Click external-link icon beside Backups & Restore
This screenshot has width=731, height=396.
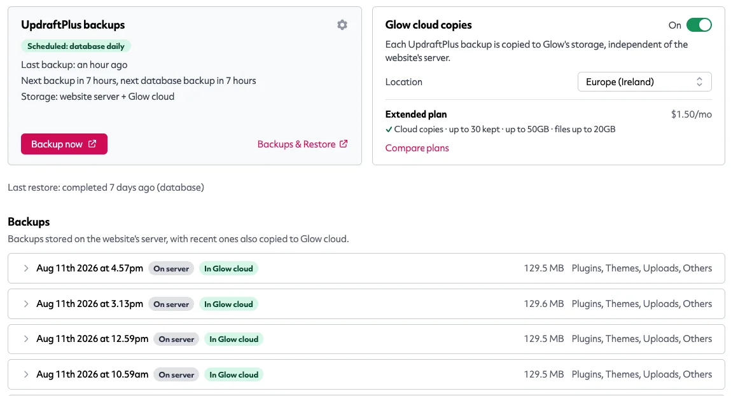point(344,144)
